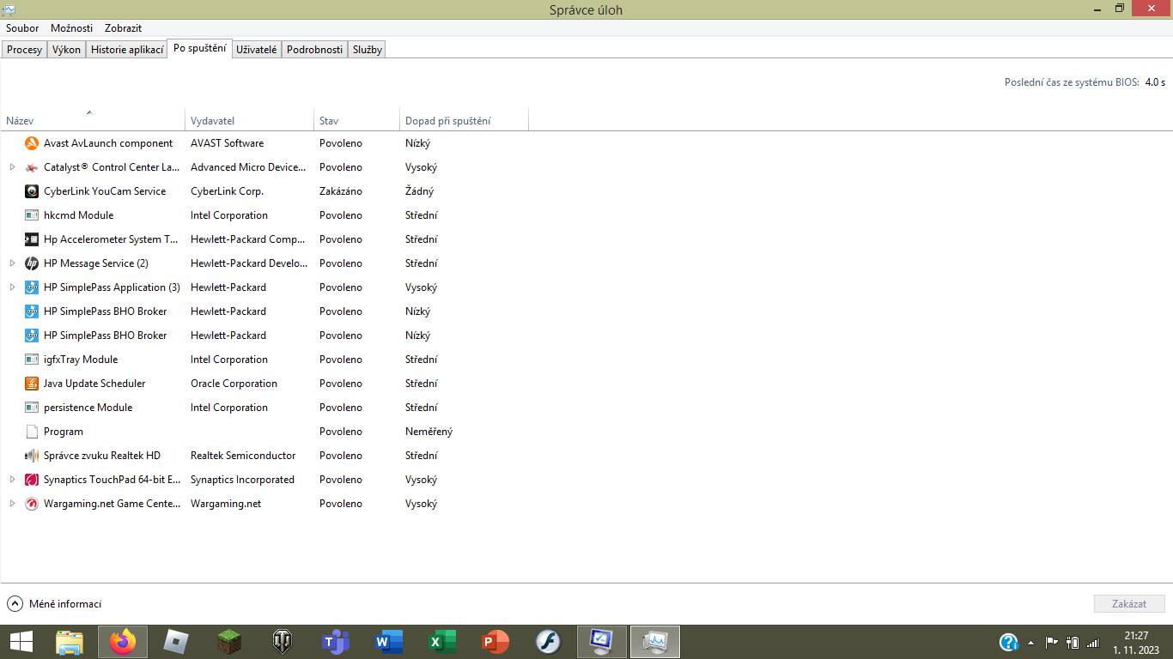Open PowerPoint from the taskbar
Image resolution: width=1173 pixels, height=659 pixels.
[x=495, y=642]
